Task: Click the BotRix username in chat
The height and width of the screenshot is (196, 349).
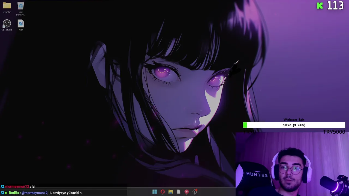Action: click(14, 193)
